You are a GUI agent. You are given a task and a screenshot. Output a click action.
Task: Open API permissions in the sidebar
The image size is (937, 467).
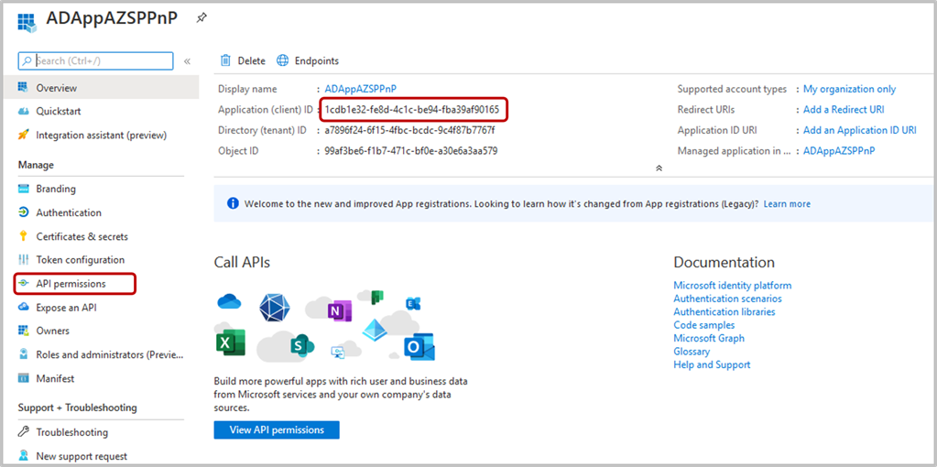tap(71, 284)
